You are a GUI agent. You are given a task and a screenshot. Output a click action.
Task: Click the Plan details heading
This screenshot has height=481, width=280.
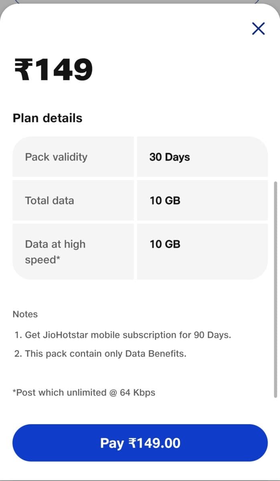click(x=48, y=118)
